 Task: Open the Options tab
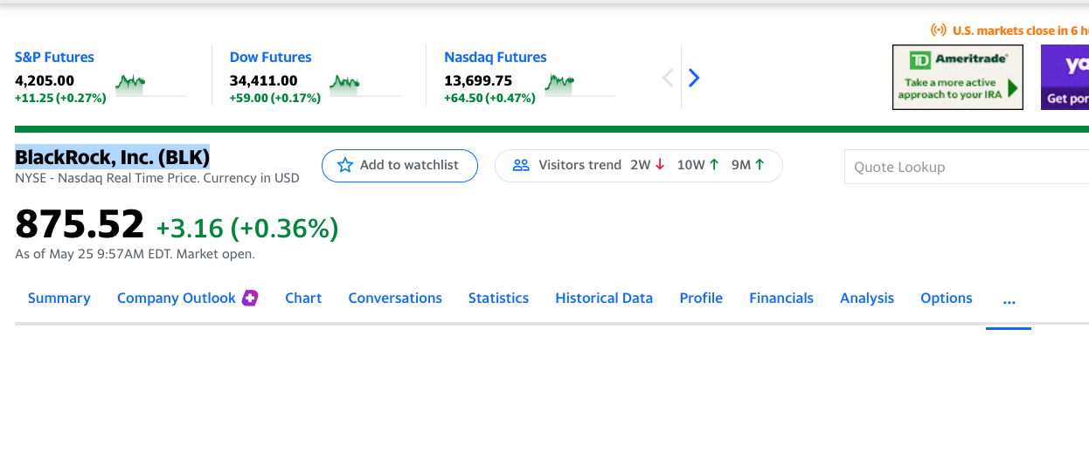(x=947, y=298)
